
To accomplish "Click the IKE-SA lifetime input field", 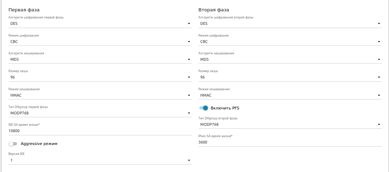I will click(x=99, y=131).
